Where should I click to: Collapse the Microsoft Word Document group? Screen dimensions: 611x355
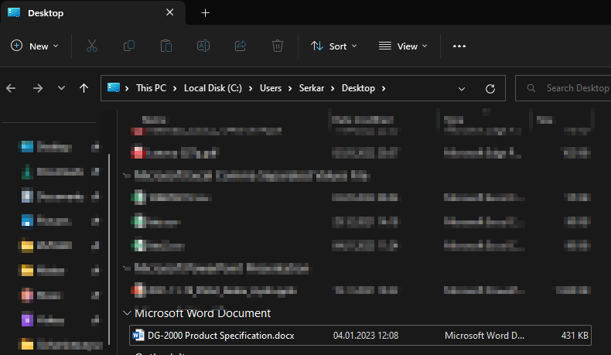[127, 313]
